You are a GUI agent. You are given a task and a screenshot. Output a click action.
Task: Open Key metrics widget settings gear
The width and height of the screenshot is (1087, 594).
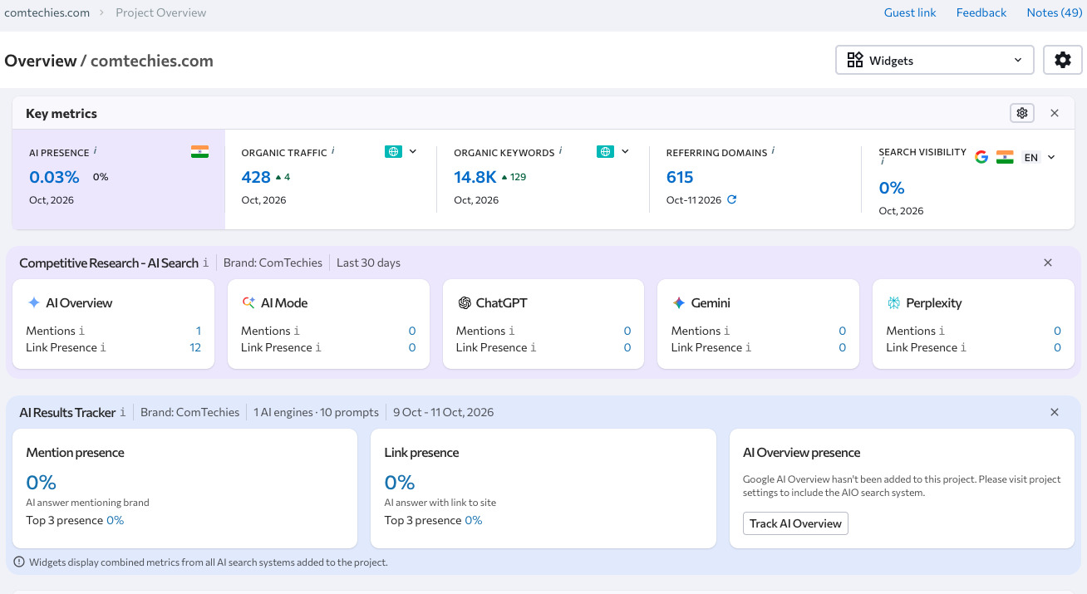tap(1022, 113)
